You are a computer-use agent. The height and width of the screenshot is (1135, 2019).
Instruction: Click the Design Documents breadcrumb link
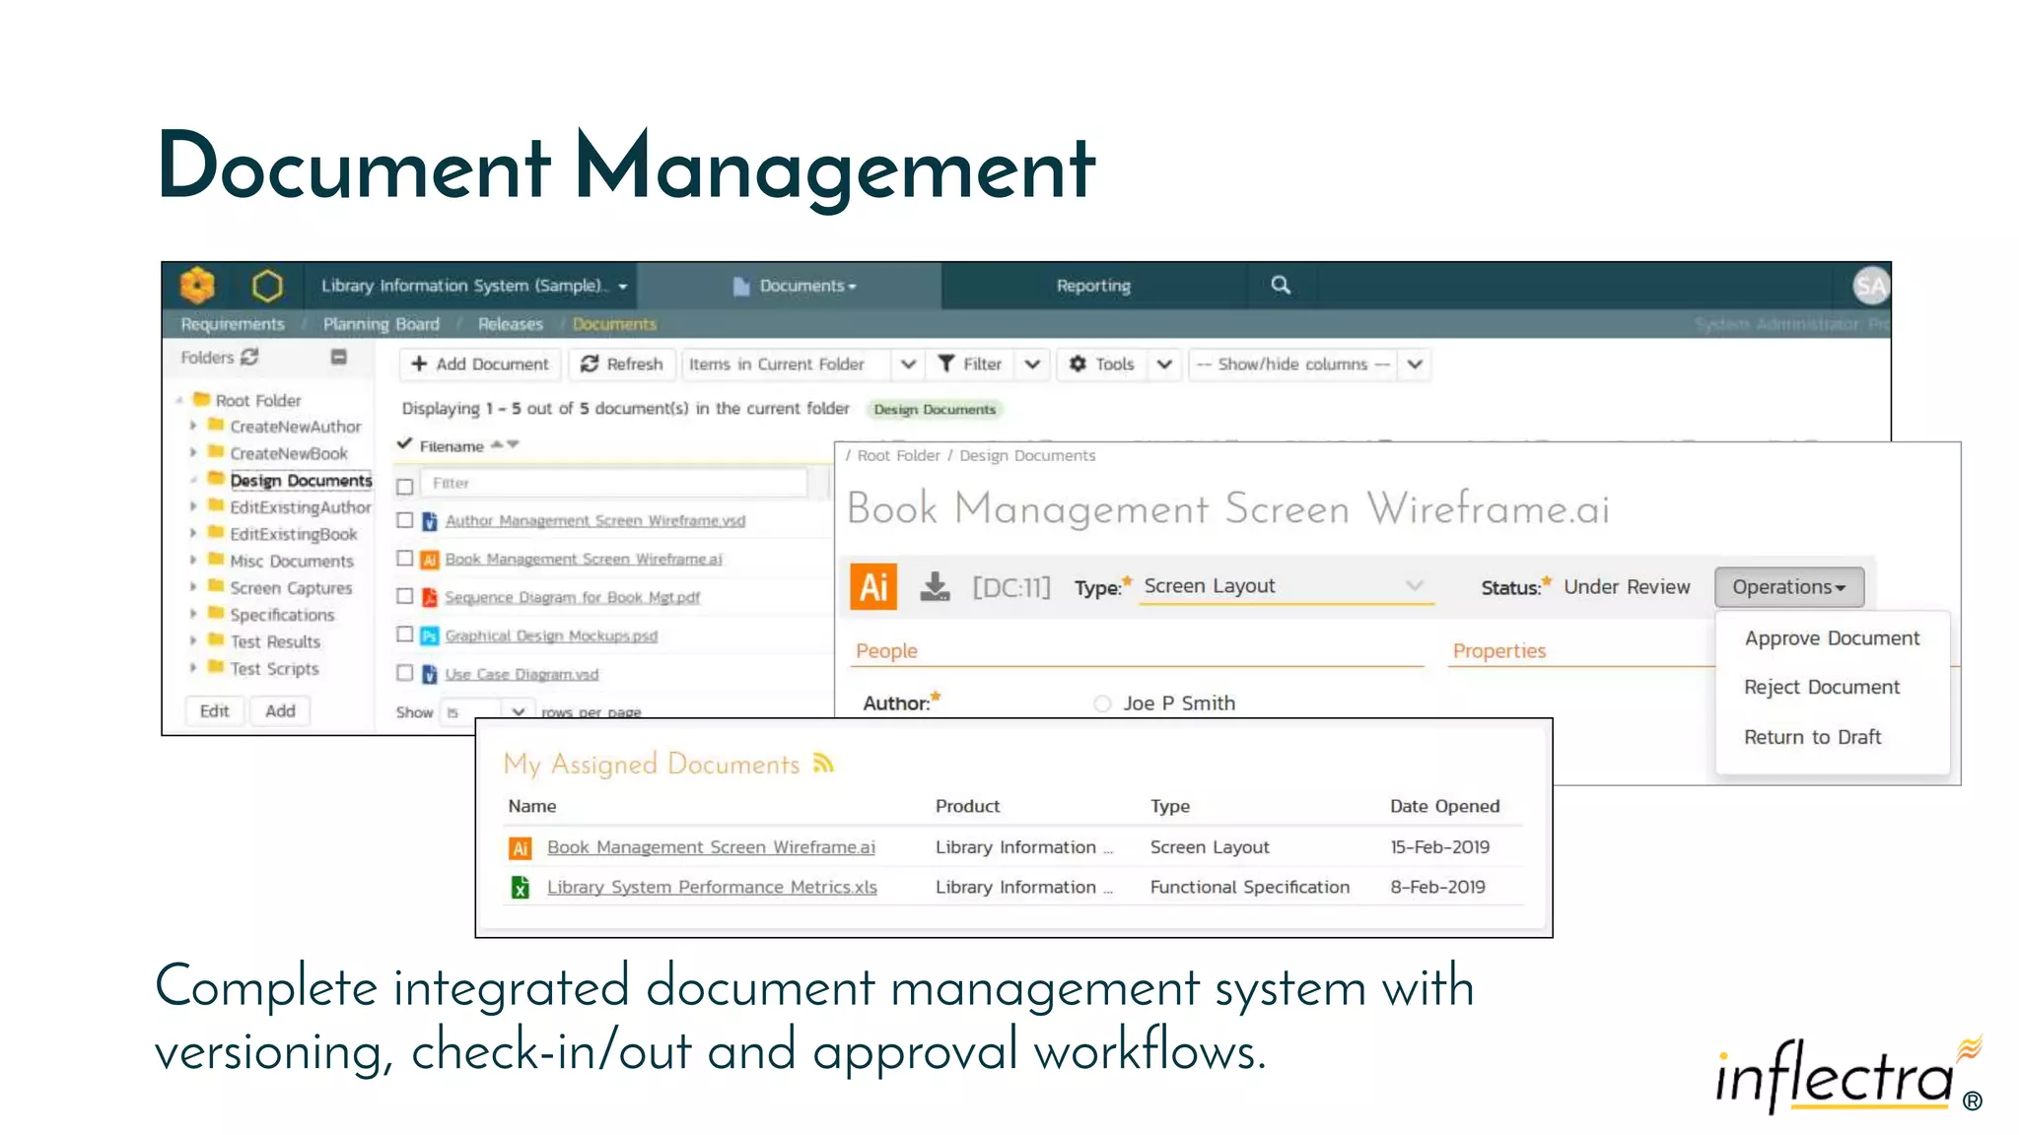pyautogui.click(x=1027, y=455)
